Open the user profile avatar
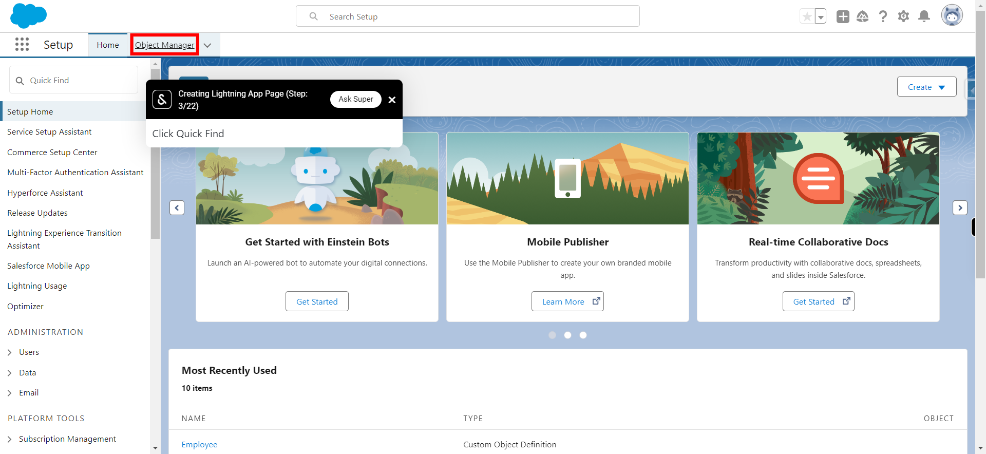 point(952,15)
